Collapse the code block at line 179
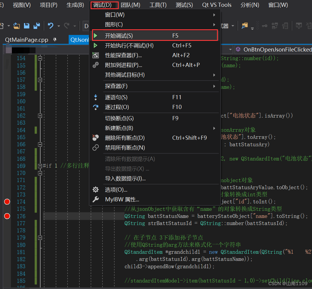Image resolution: width=312 pixels, height=289 pixels. (40, 238)
